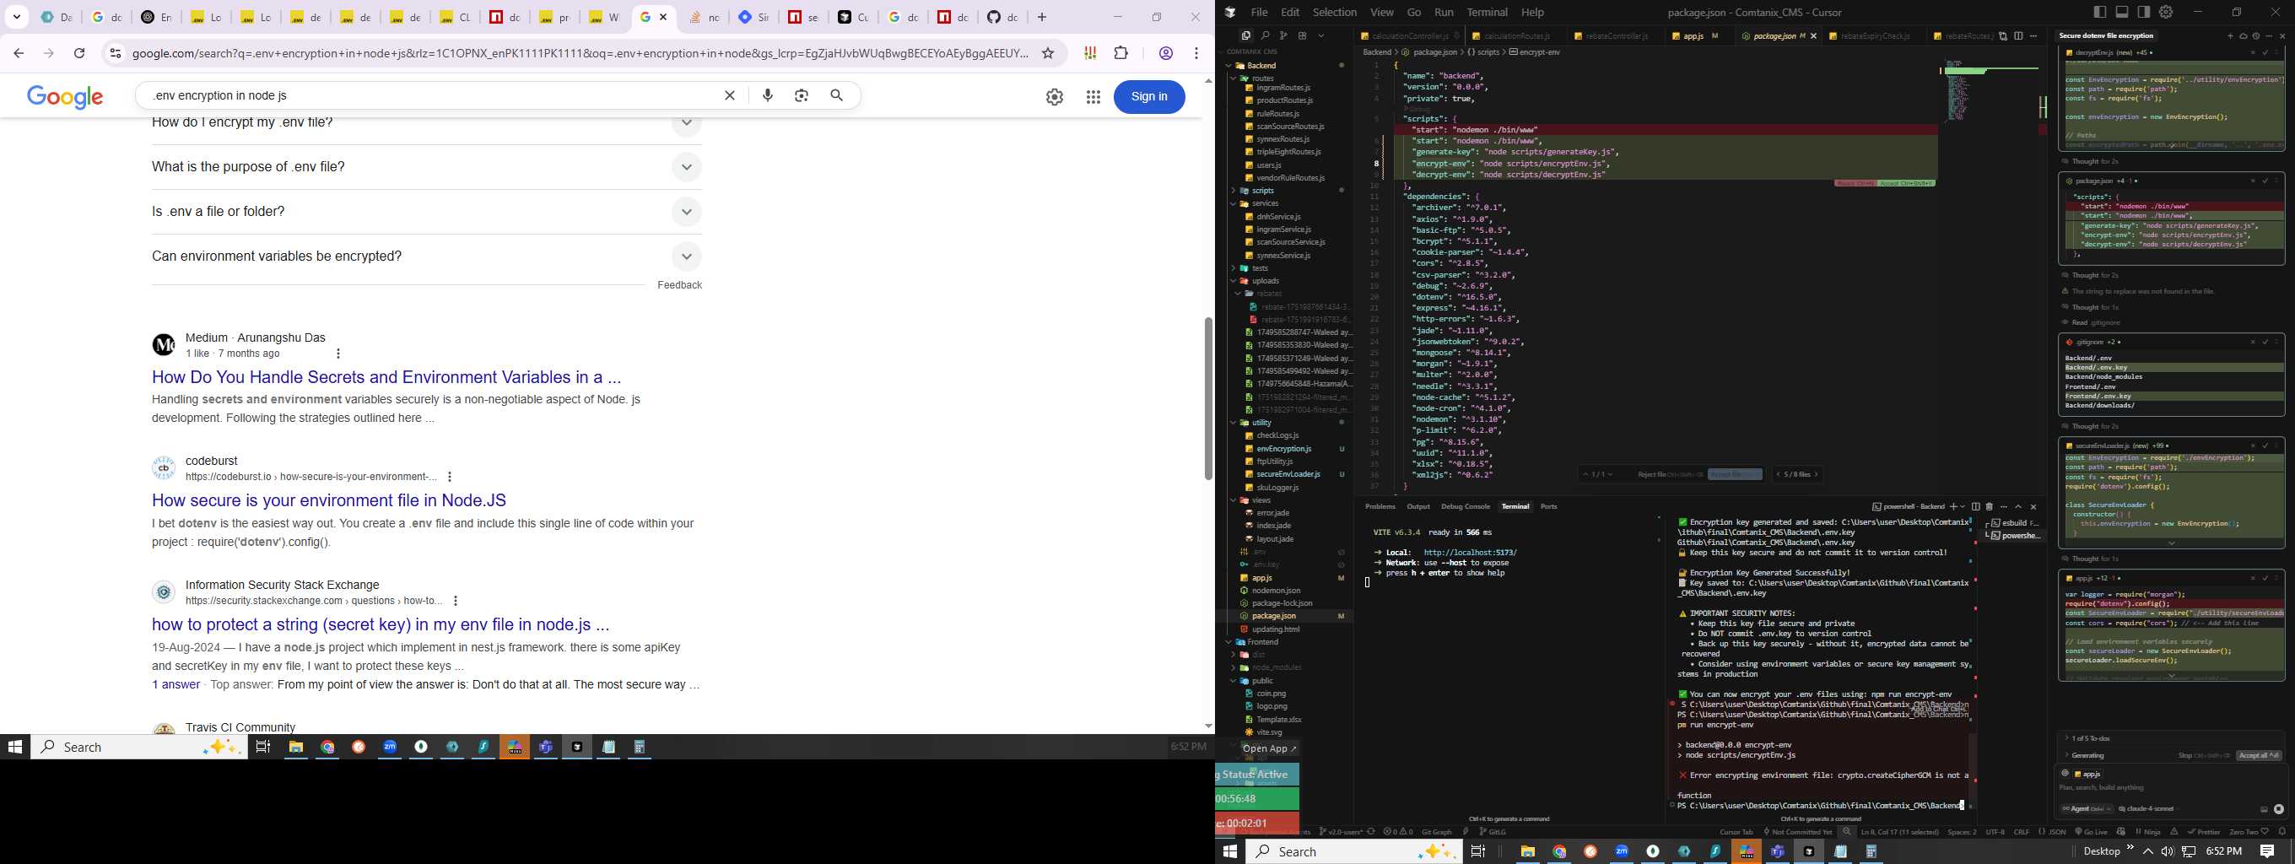Image resolution: width=2295 pixels, height=864 pixels.
Task: Open Google quick settings gear
Action: [1055, 97]
